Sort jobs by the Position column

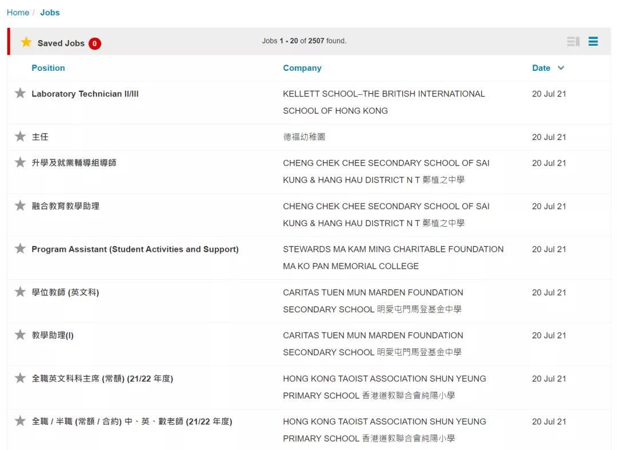click(x=48, y=67)
